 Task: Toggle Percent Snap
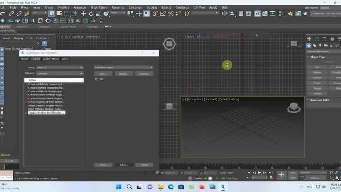pyautogui.click(x=170, y=13)
